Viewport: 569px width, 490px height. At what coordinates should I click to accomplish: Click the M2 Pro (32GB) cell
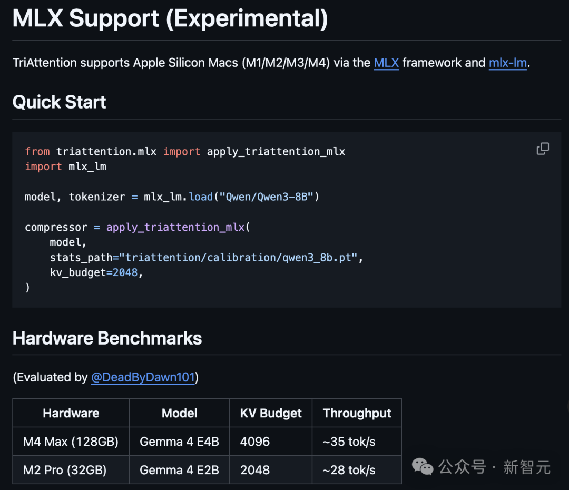[x=71, y=469]
